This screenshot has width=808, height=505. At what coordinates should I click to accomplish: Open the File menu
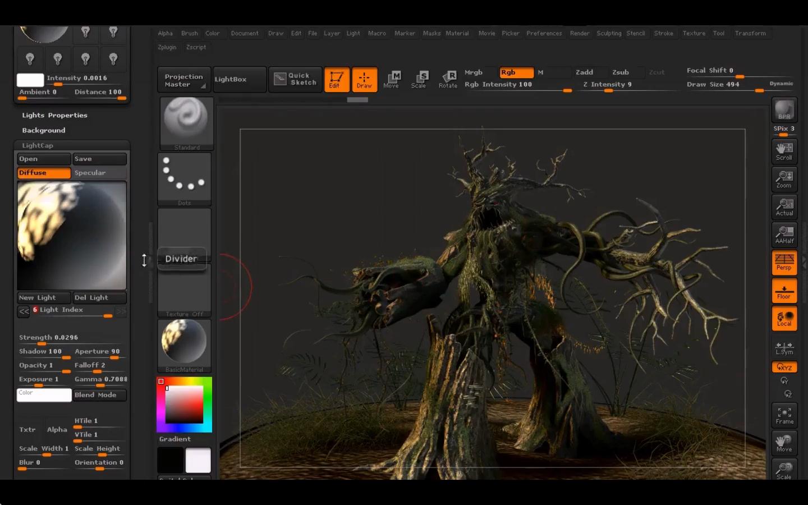[x=313, y=33]
